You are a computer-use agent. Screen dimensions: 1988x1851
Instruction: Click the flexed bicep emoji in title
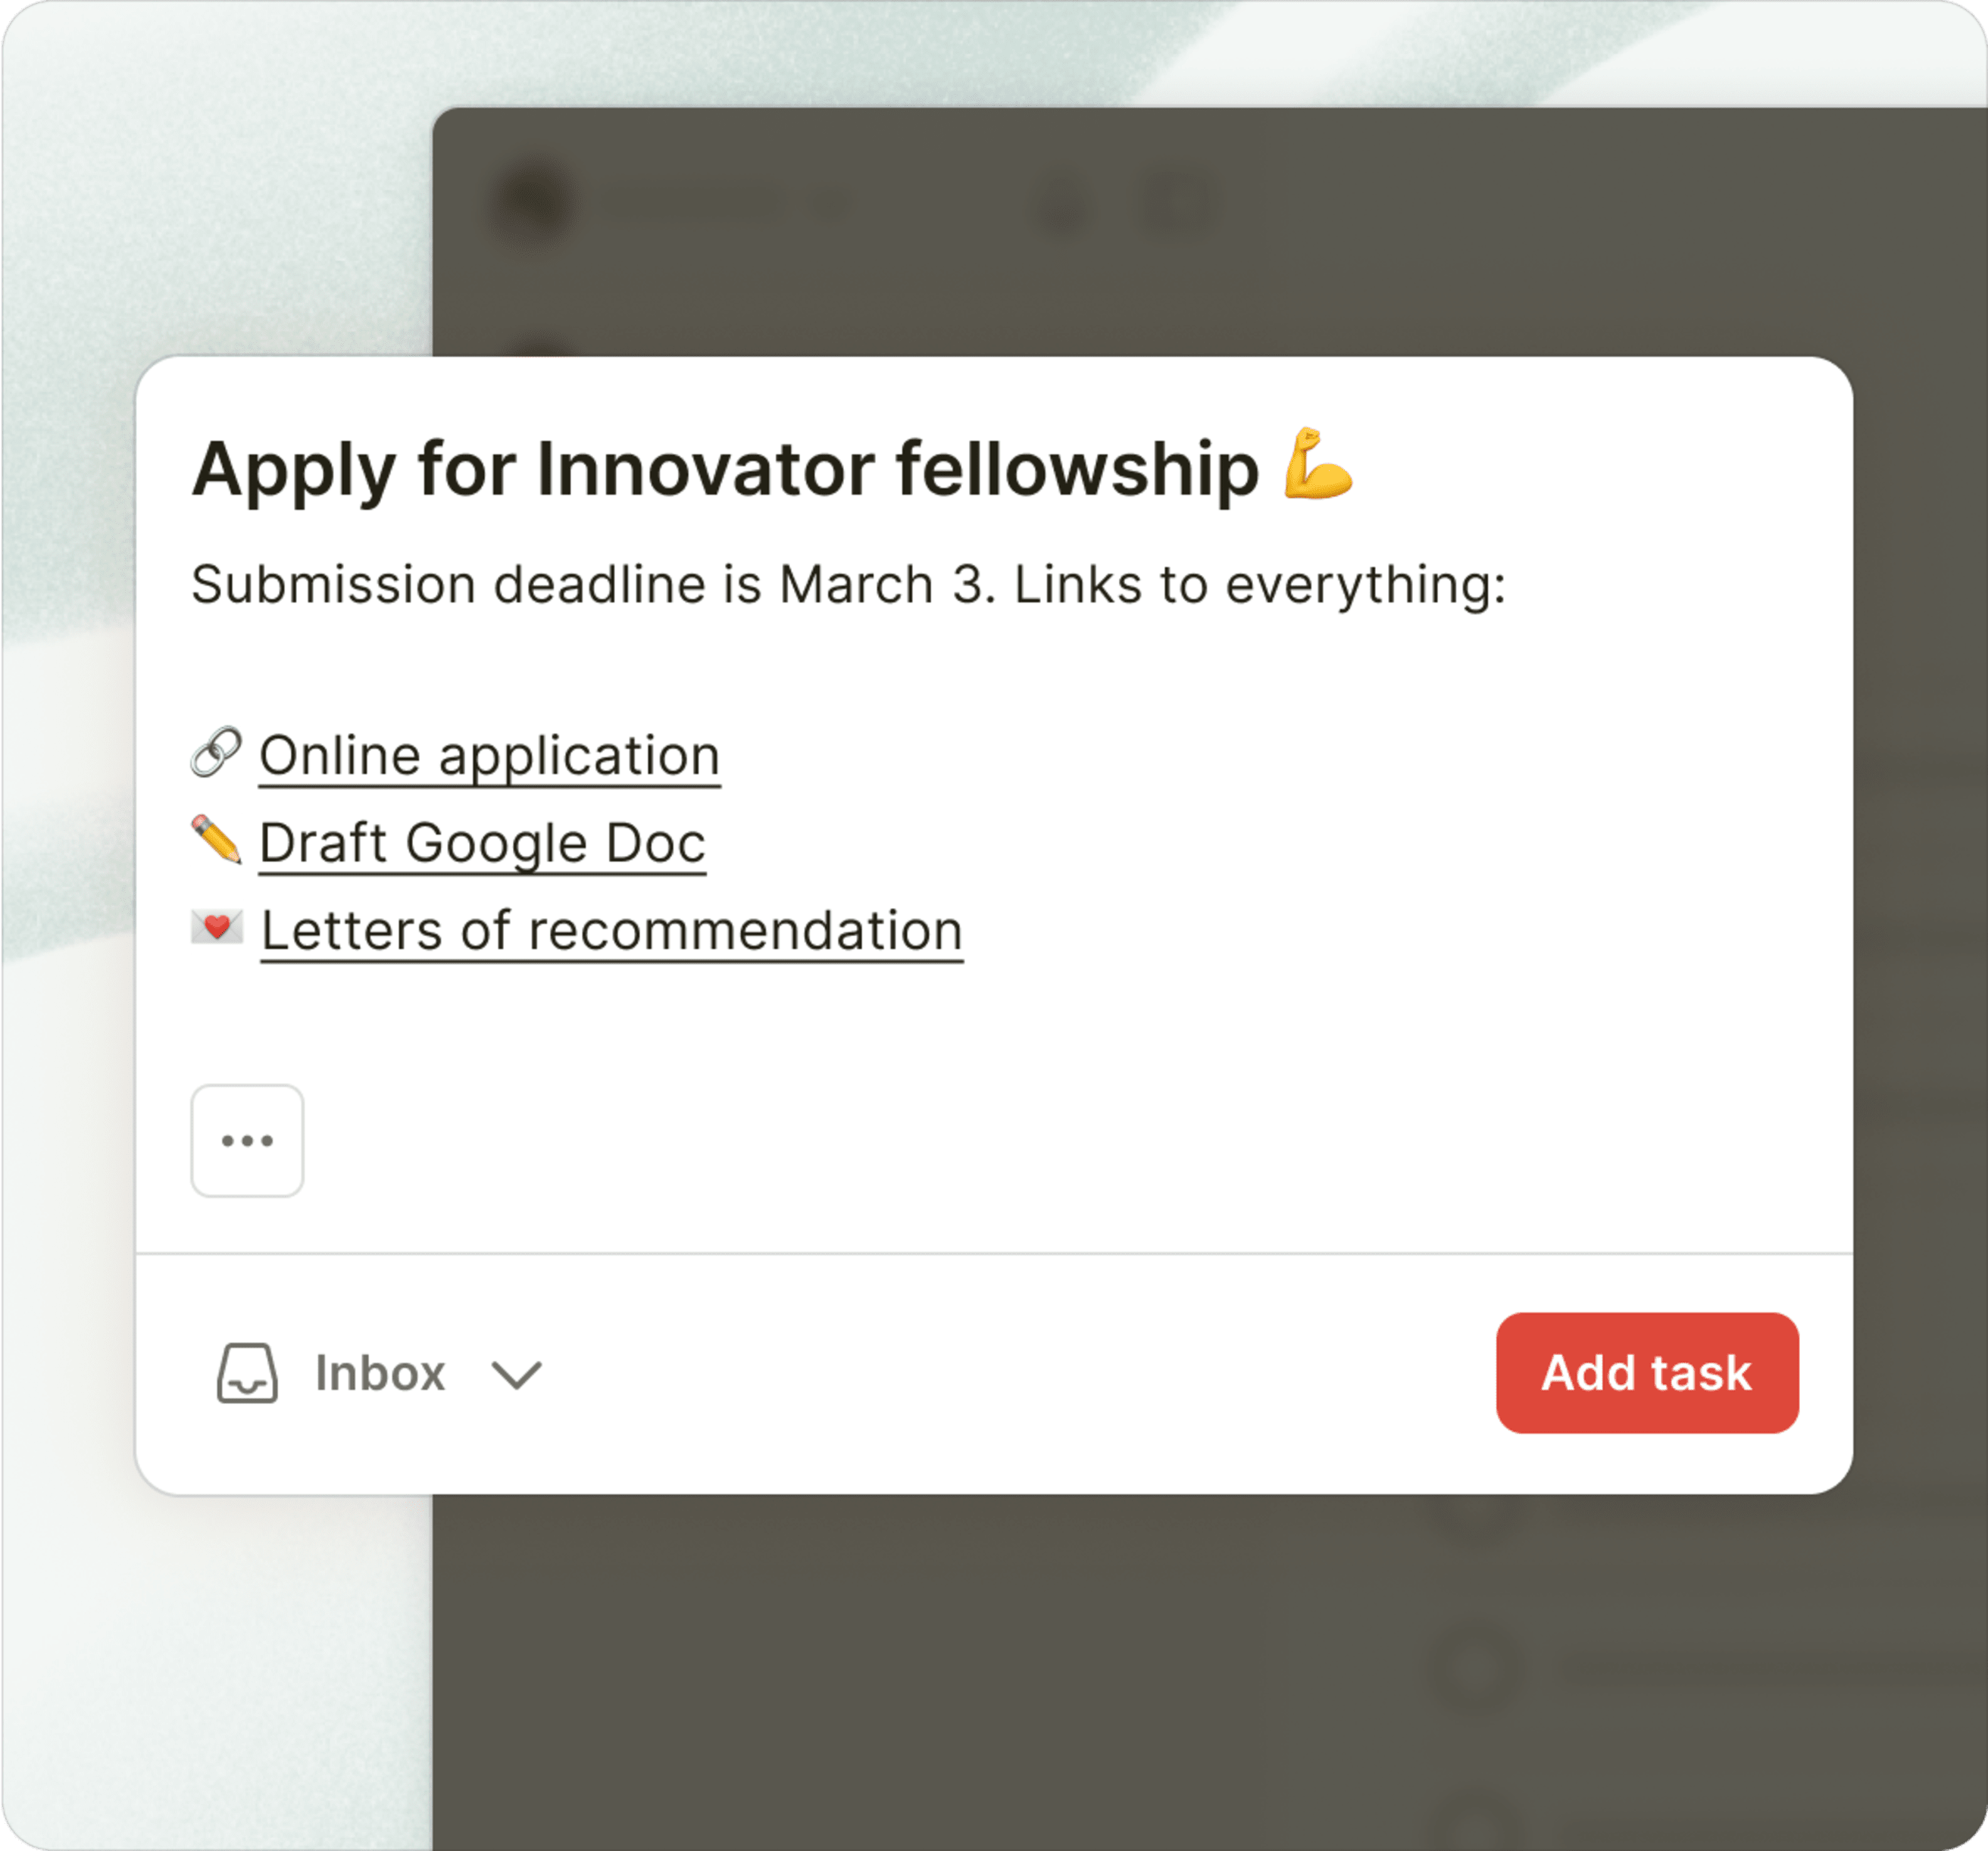click(1318, 465)
